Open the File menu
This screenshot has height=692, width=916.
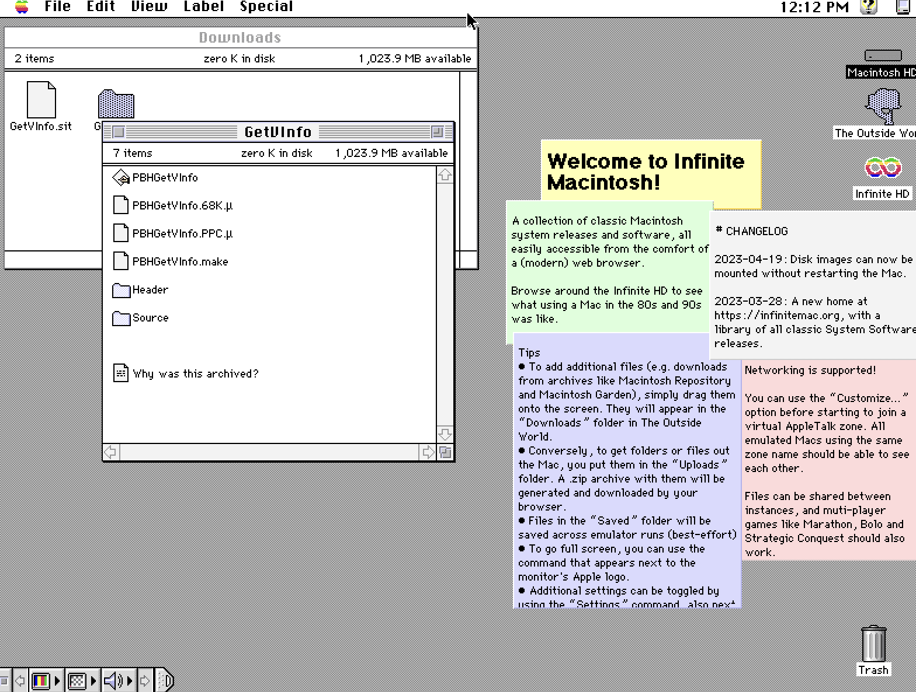coord(58,7)
